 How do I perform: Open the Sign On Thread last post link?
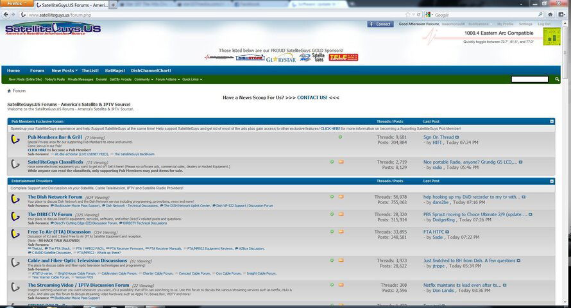tap(438, 137)
